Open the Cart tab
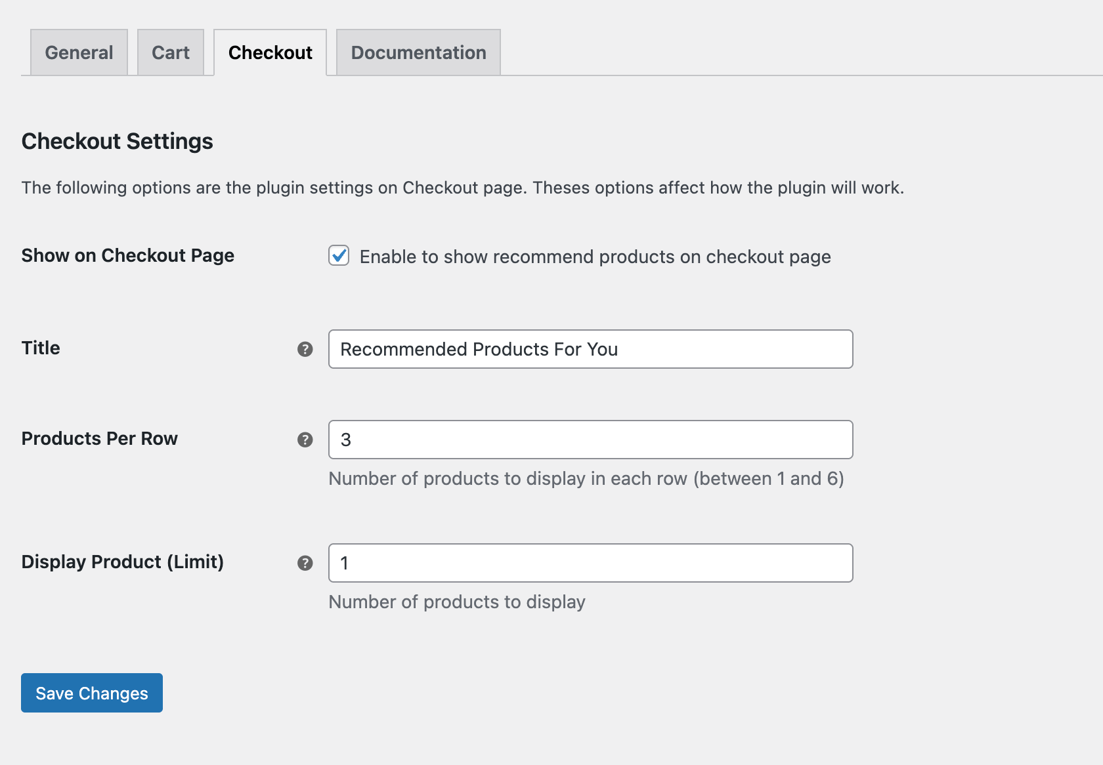 pos(171,52)
